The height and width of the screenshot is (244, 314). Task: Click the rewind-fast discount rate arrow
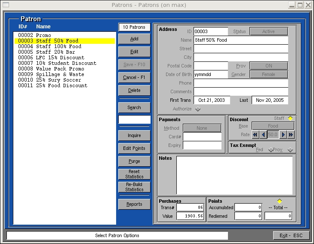pyautogui.click(x=256, y=134)
